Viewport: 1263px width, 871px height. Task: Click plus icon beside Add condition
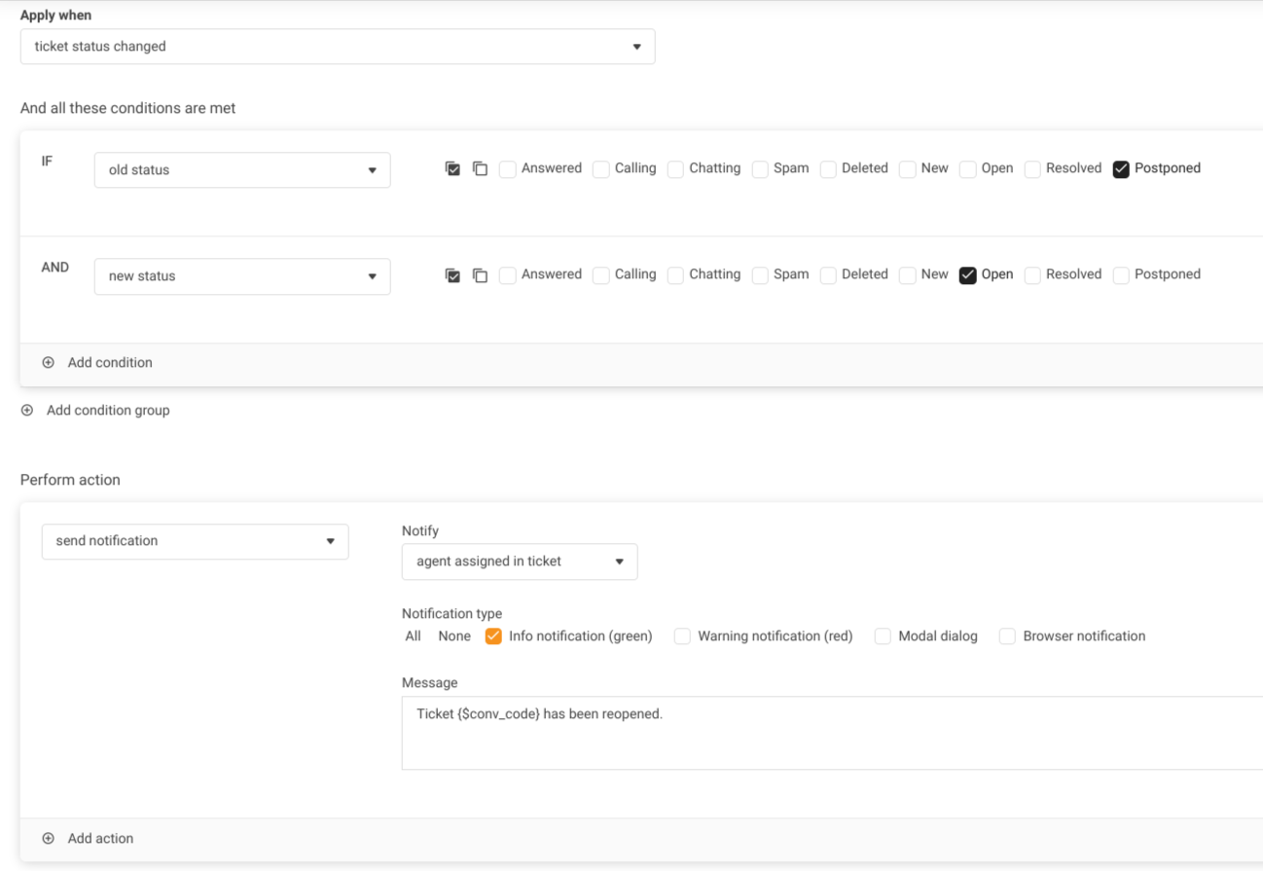[49, 363]
